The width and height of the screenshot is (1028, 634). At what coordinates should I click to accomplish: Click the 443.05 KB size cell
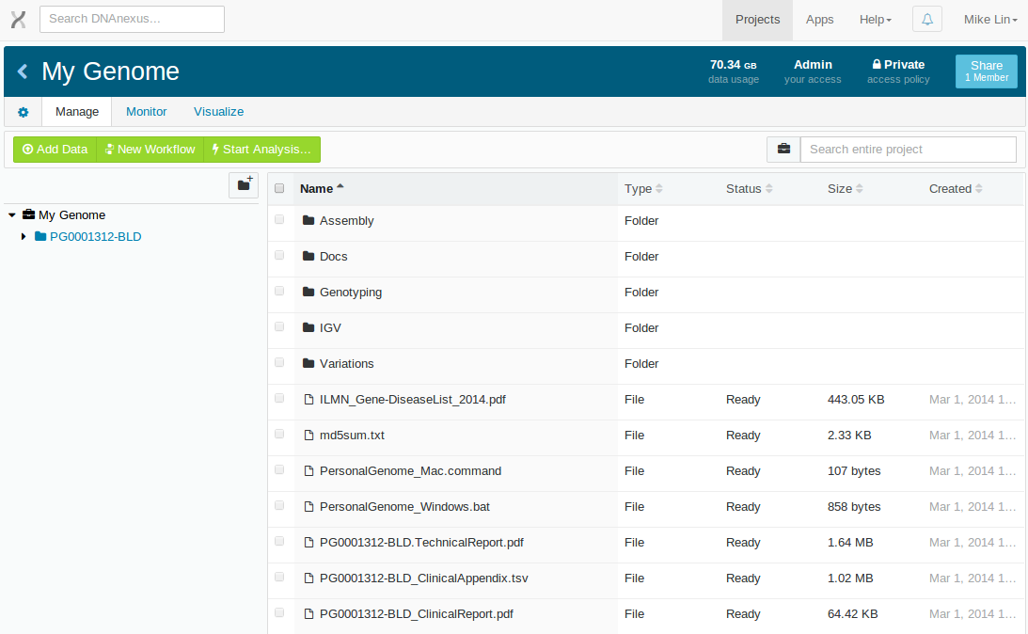[856, 399]
